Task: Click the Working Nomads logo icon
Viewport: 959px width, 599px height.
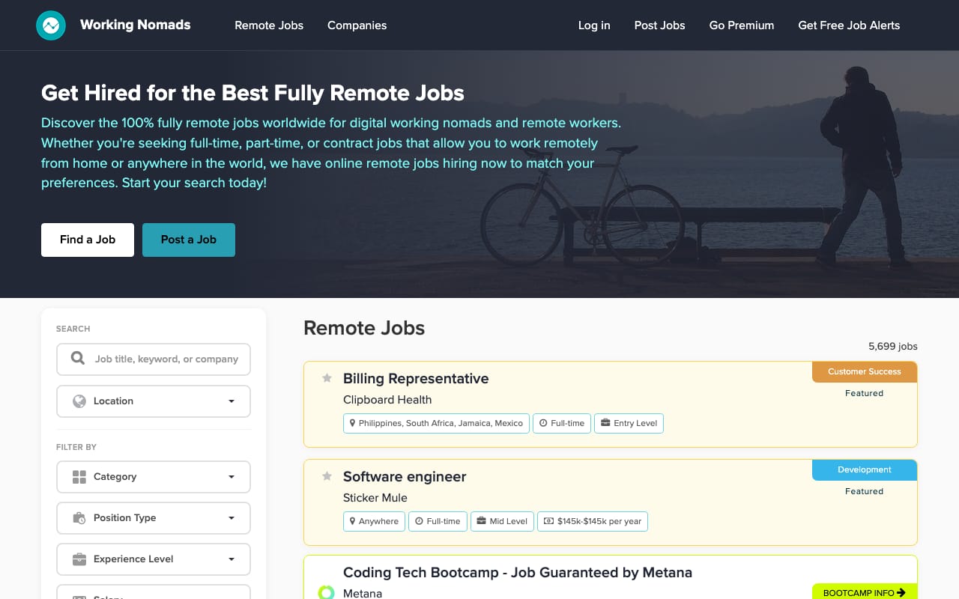Action: click(51, 25)
